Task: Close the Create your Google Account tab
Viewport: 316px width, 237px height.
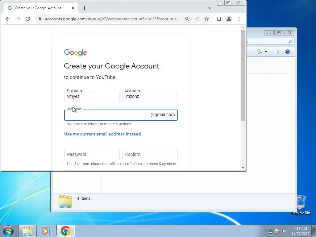Action: pyautogui.click(x=73, y=8)
